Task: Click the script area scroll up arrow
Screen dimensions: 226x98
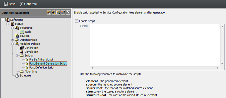Action: [x=222, y=26]
